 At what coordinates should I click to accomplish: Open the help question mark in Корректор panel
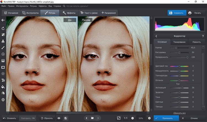(203, 36)
